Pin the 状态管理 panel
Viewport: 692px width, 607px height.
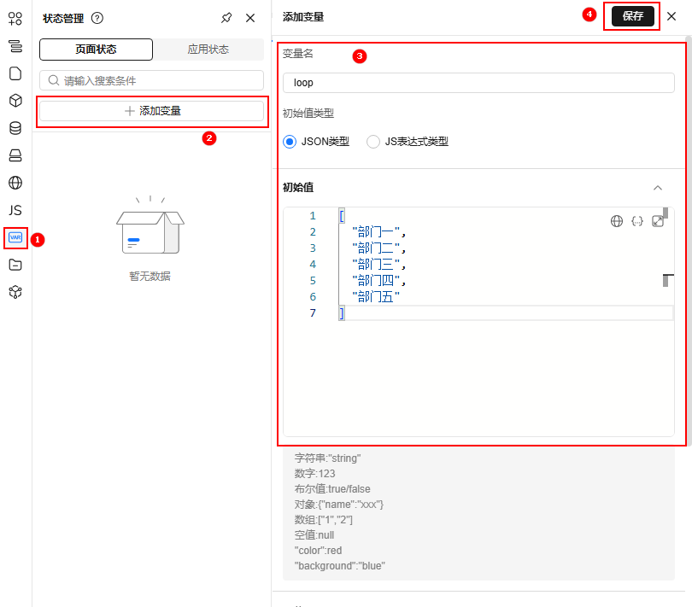226,18
